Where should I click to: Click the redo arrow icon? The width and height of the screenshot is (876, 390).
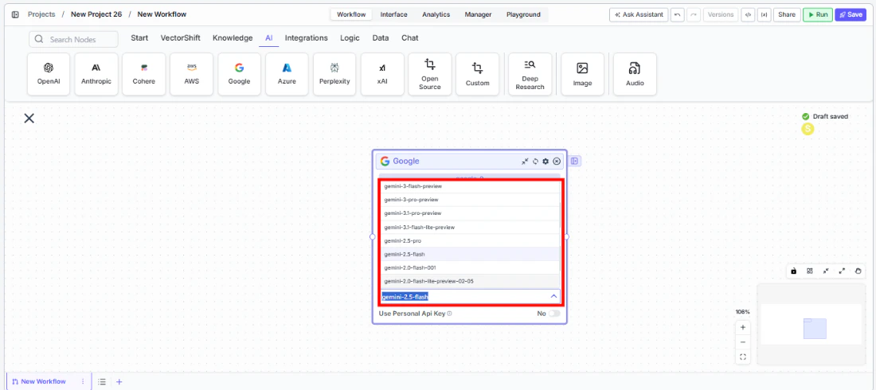tap(694, 14)
